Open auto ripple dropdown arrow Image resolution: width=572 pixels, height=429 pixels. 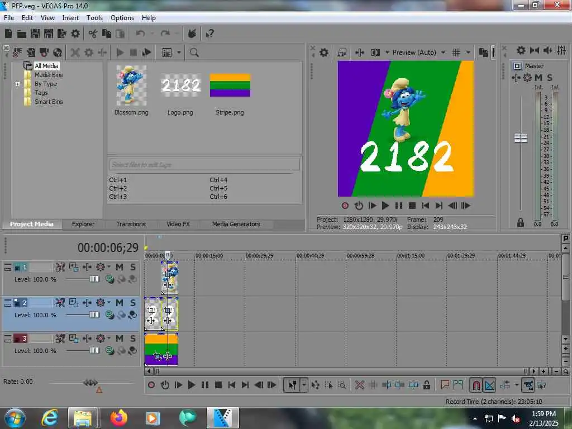pyautogui.click(x=517, y=385)
